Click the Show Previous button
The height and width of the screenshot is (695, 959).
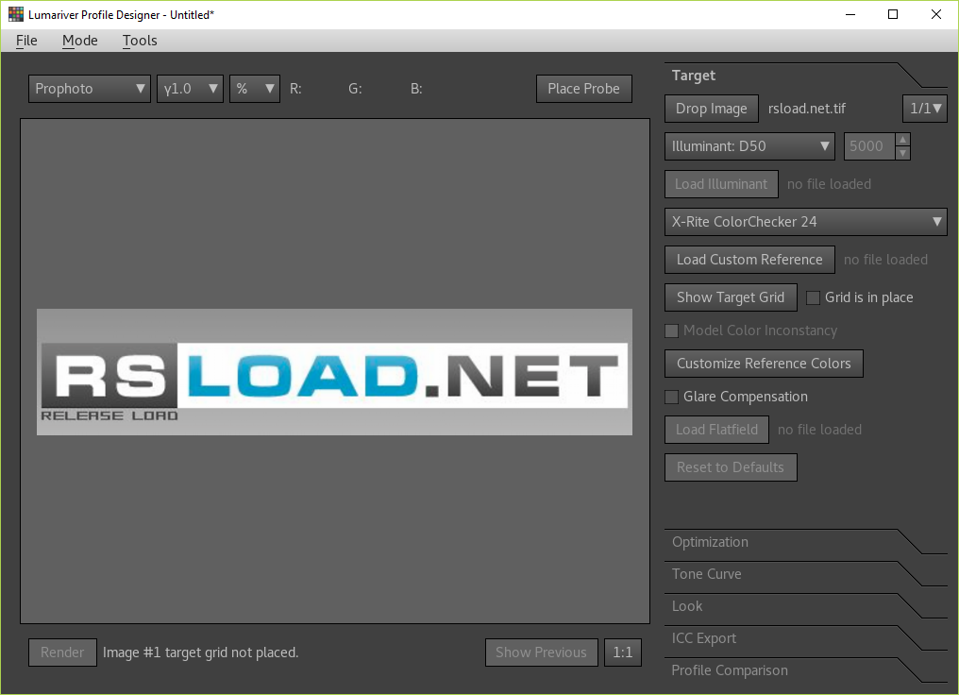541,653
